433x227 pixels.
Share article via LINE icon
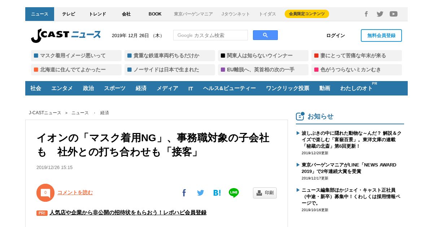tap(234, 193)
